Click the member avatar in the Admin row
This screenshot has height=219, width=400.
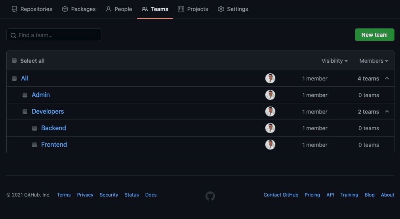[270, 95]
